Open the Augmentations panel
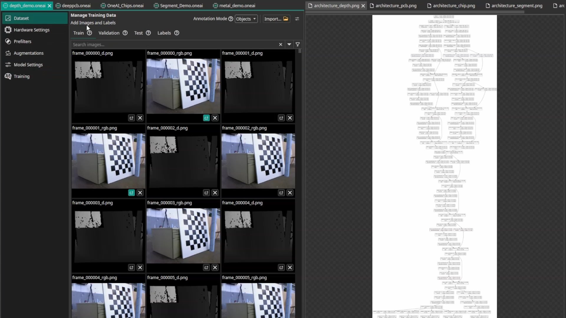 (x=29, y=53)
